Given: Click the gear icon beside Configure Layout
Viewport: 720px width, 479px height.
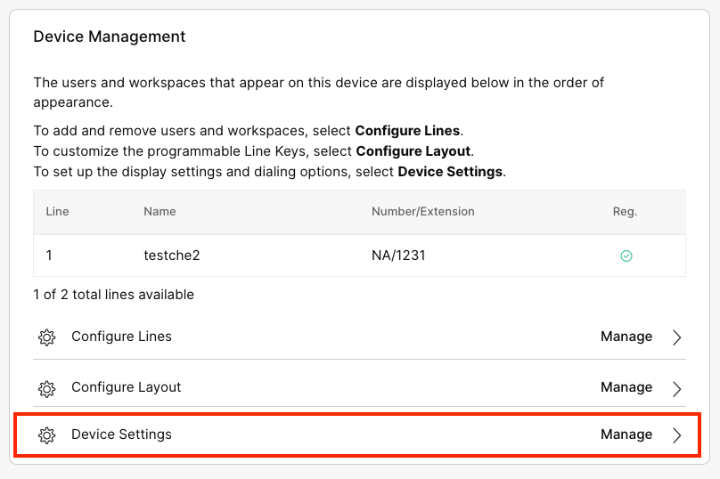Looking at the screenshot, I should tap(47, 388).
